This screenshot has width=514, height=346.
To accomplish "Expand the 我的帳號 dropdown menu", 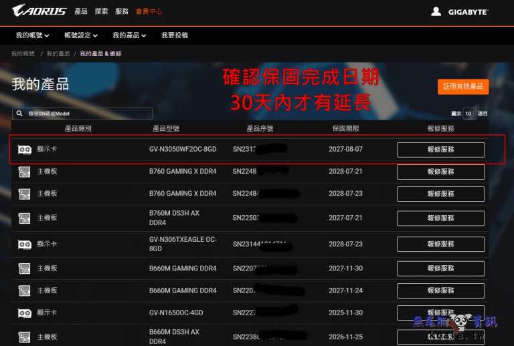I will [32, 35].
